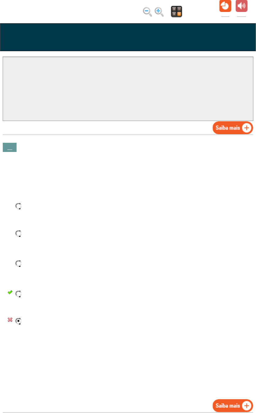Viewport: 256px width, 413px height.
Task: Expand using plus circle on lower Saiba mais
Action: click(x=246, y=406)
